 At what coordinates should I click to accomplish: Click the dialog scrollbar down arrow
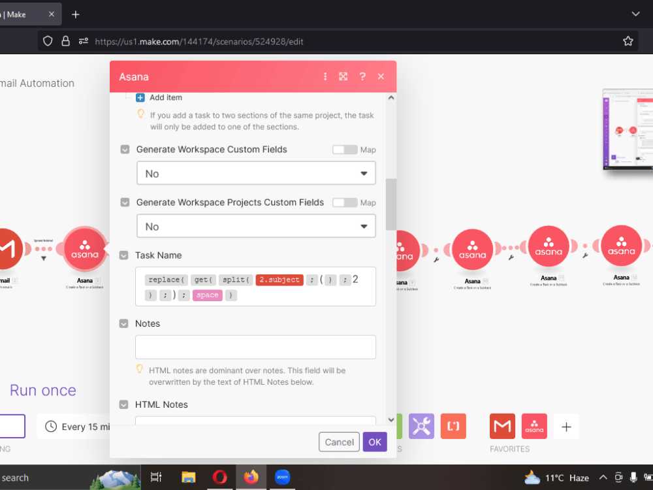pos(391,419)
